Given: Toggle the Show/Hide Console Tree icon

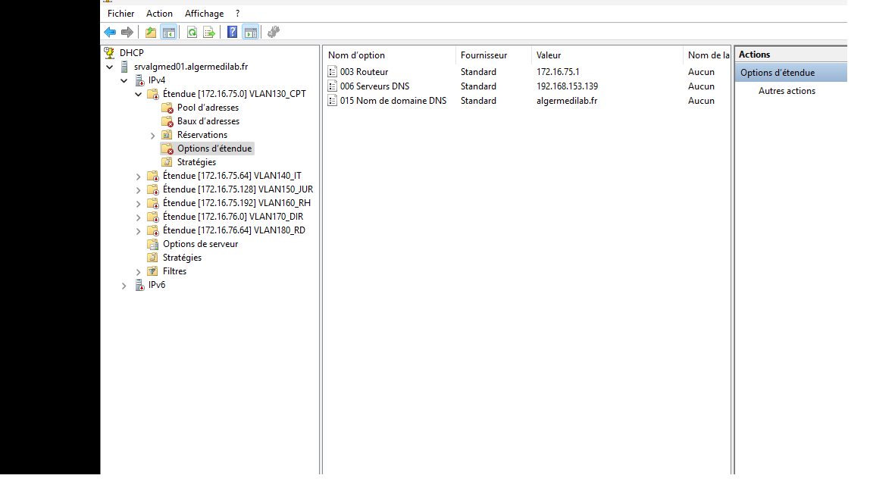Looking at the screenshot, I should pos(168,32).
